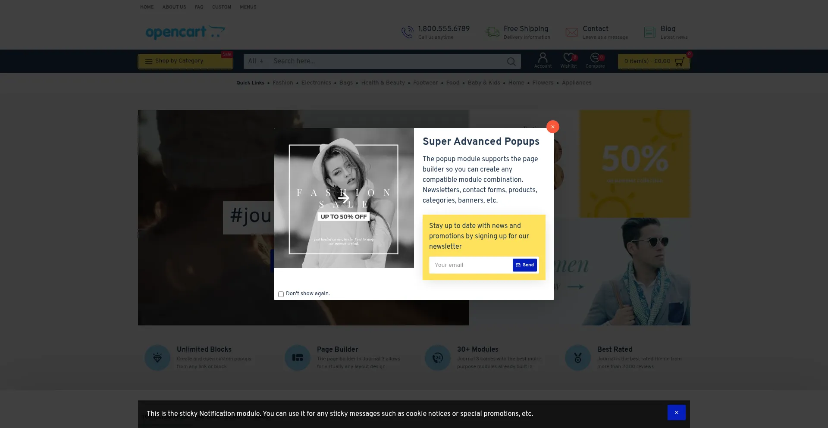Screen dimensions: 828x428
Task: Open the All categories search dropdown
Action: [256, 61]
